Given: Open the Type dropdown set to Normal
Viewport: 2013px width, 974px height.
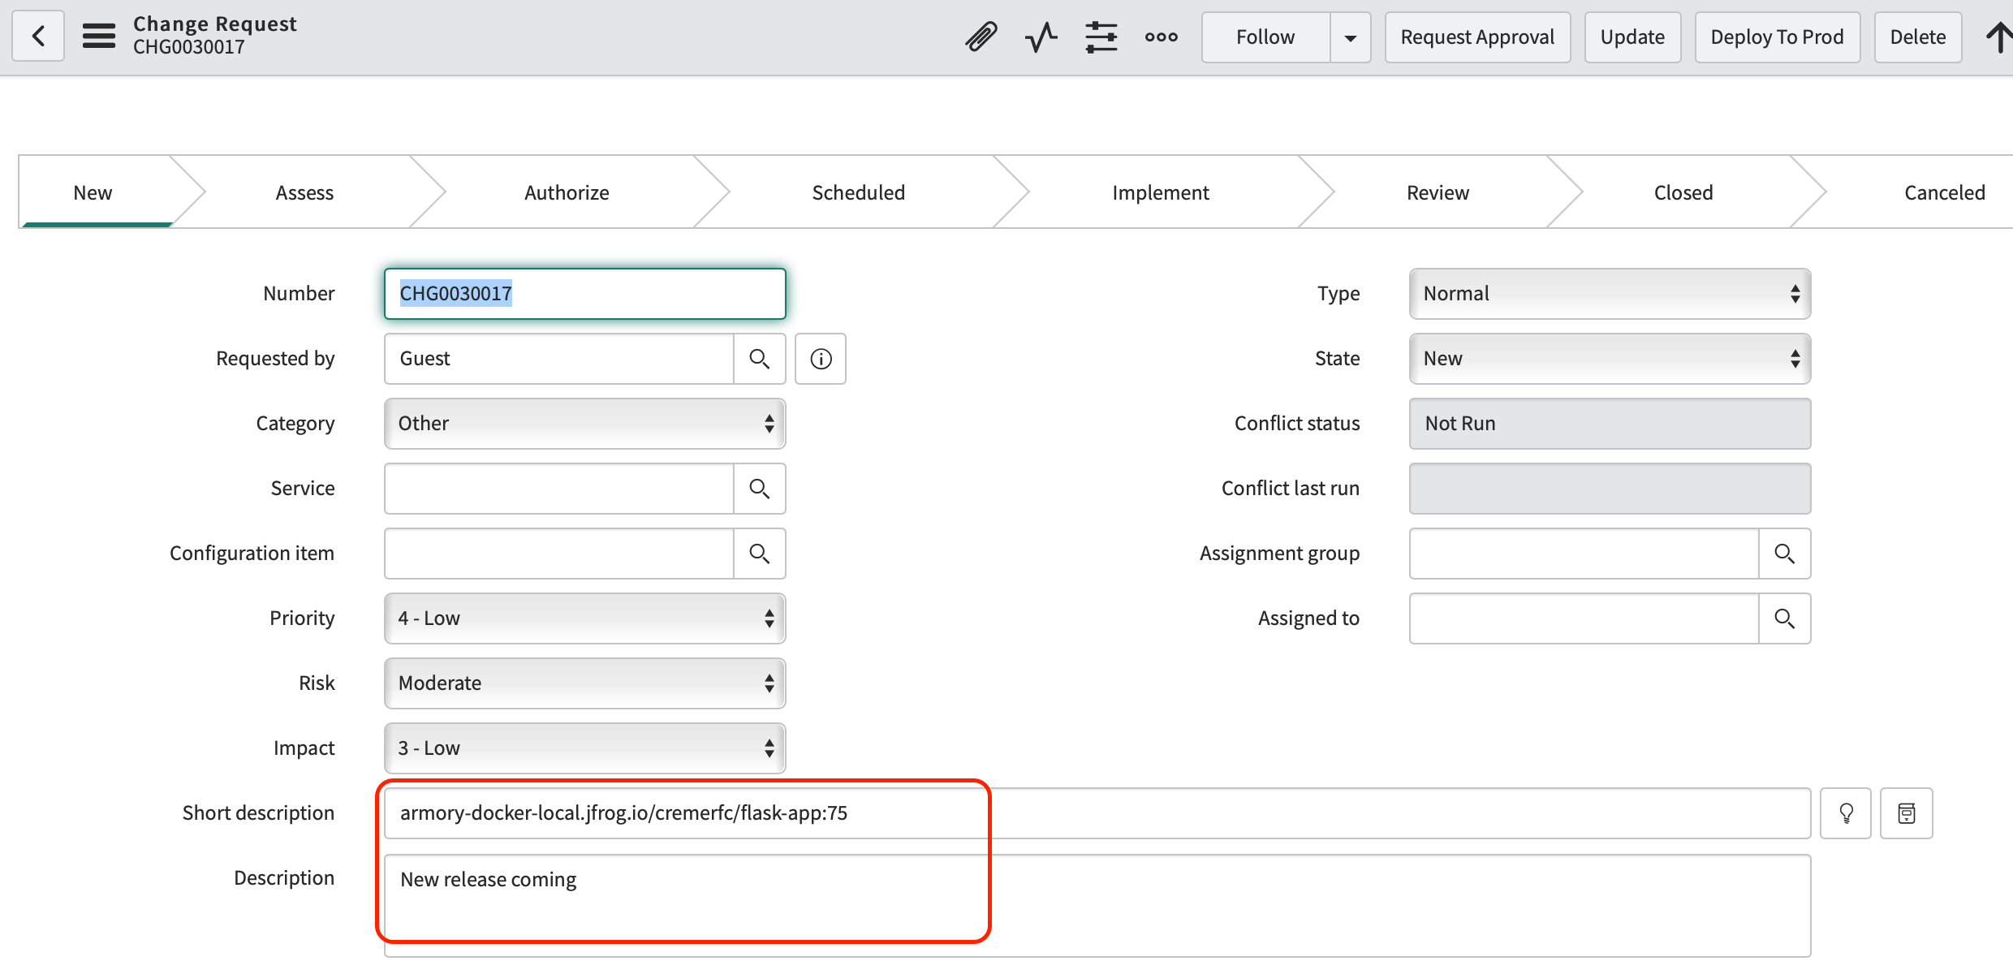Looking at the screenshot, I should point(1610,294).
